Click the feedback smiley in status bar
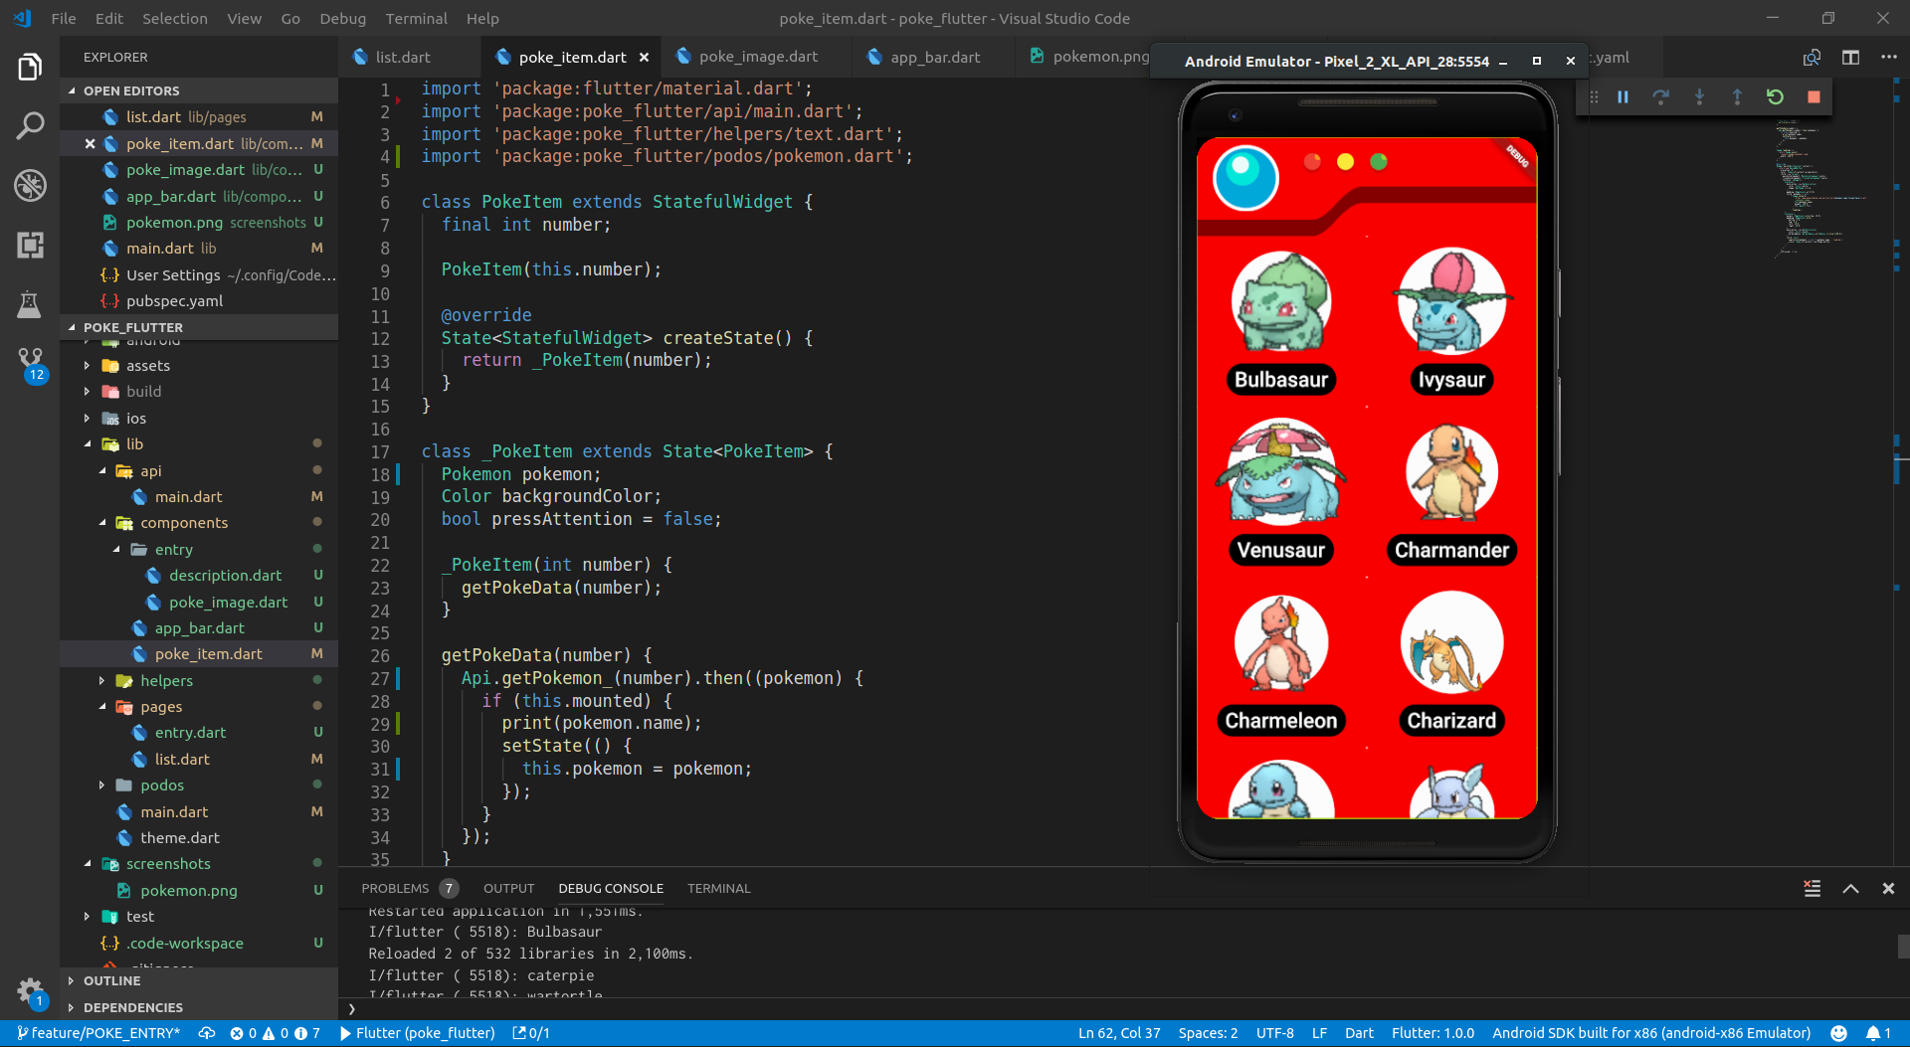The width and height of the screenshot is (1910, 1047). pyautogui.click(x=1839, y=1033)
